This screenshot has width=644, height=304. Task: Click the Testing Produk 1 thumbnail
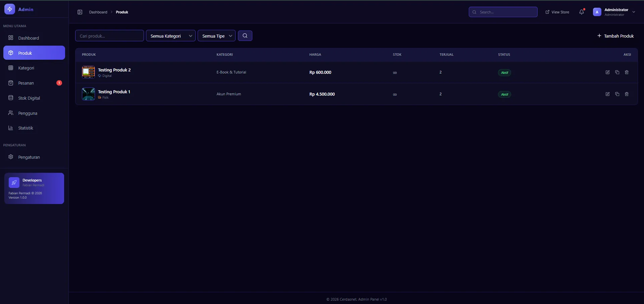[89, 94]
